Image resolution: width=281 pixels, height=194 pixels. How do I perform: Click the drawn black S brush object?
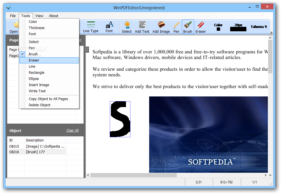(120, 119)
